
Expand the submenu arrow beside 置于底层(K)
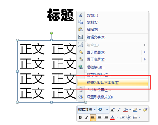[x=145, y=59]
